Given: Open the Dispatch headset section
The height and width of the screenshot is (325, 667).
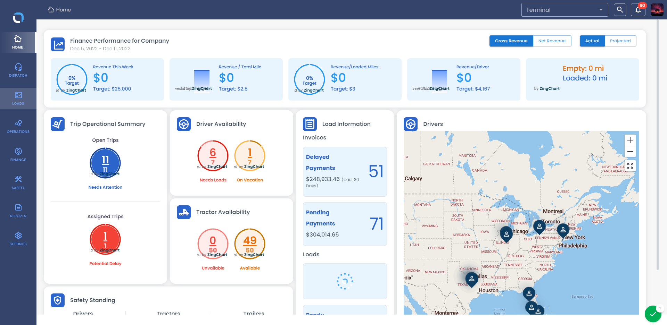Looking at the screenshot, I should pyautogui.click(x=18, y=70).
